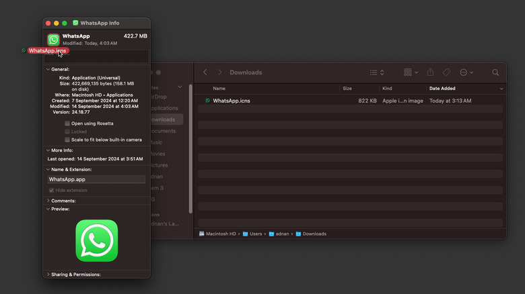The height and width of the screenshot is (294, 525).
Task: Toggle Scale to fit below built-in camera
Action: pos(67,140)
